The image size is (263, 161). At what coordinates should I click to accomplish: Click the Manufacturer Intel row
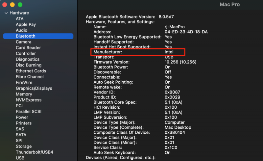(138, 52)
